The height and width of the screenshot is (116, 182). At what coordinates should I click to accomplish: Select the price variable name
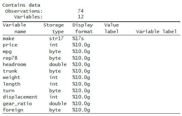tap(10, 45)
